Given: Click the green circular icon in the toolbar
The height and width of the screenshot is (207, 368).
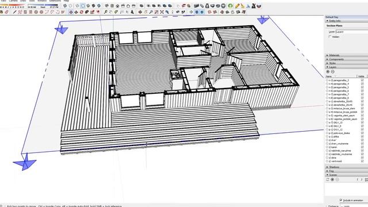Looking at the screenshot, I should tap(230, 6).
